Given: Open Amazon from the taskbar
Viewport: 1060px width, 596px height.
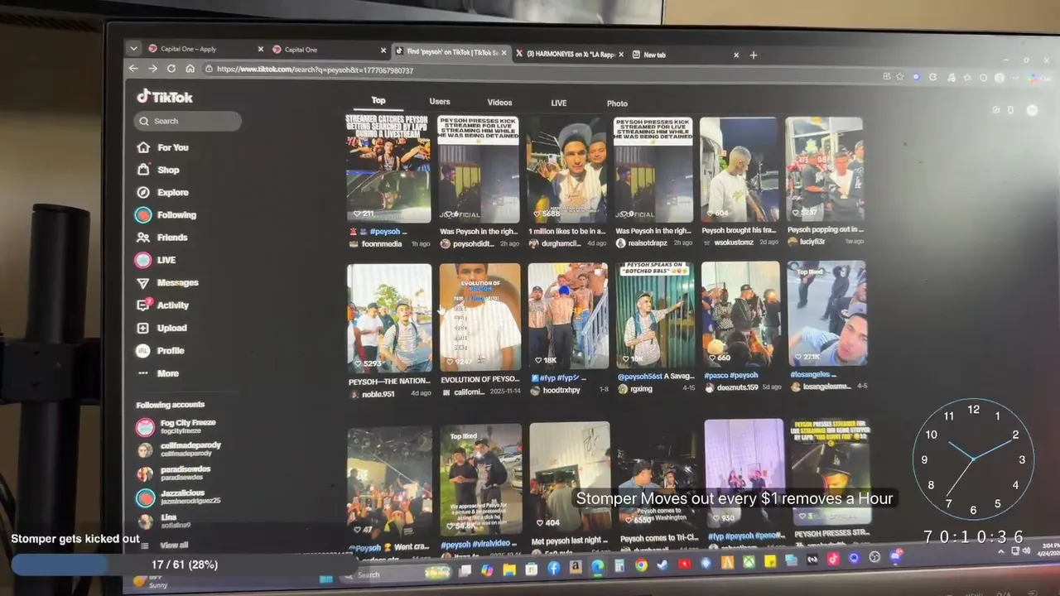Looking at the screenshot, I should 575,568.
